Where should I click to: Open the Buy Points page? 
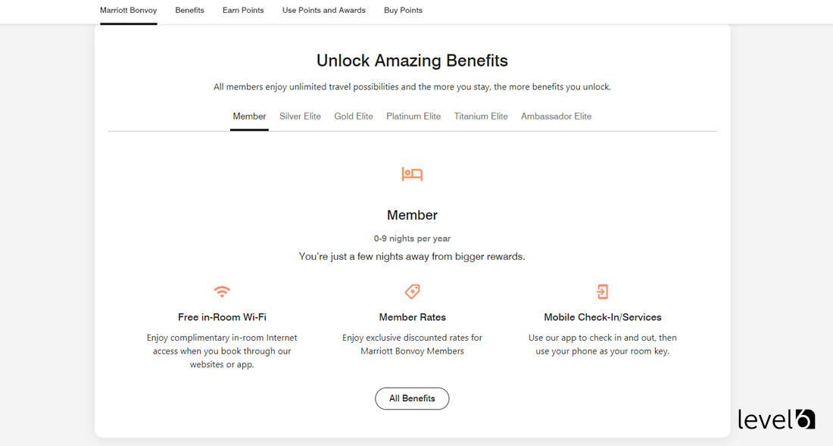pyautogui.click(x=403, y=10)
